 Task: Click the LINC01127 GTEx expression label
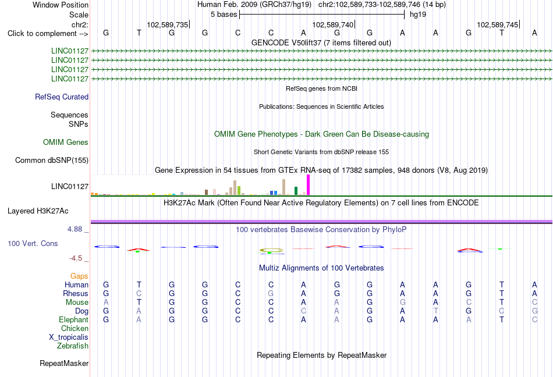[x=70, y=187]
